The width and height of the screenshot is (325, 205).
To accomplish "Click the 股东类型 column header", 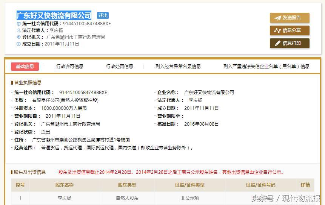I will pos(127,185).
